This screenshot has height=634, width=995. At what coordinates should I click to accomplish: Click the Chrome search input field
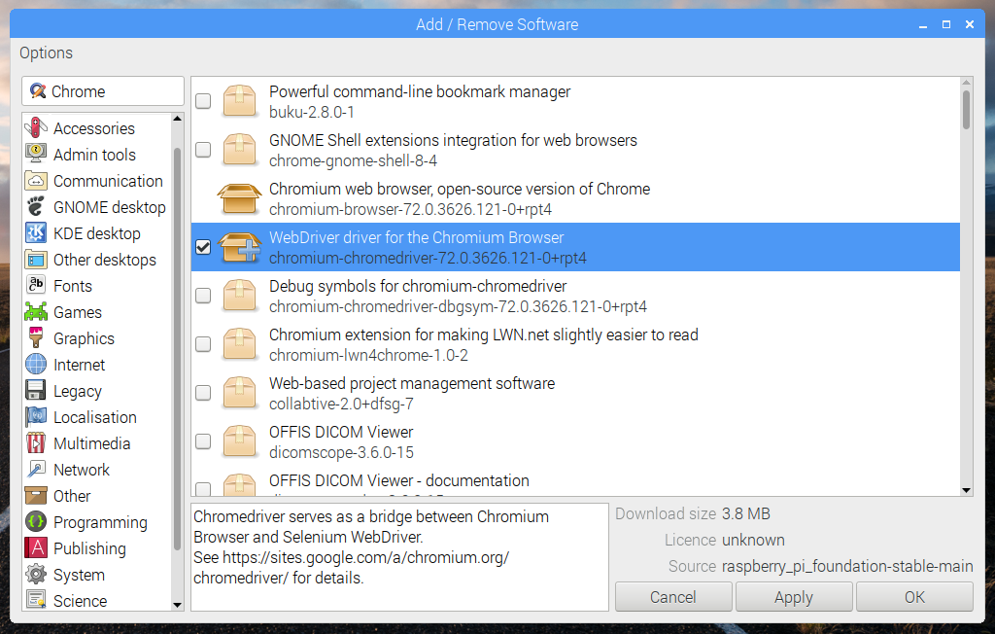(112, 91)
